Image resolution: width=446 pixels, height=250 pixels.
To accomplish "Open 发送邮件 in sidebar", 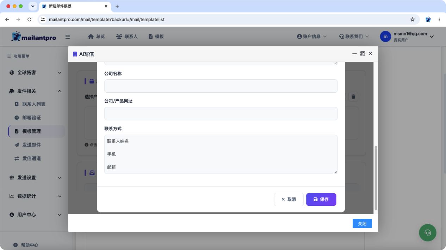I will pos(32,145).
